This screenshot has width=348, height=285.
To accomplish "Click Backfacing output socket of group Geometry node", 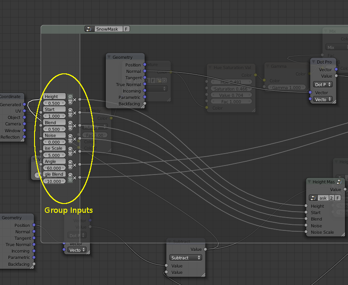I will (145, 103).
